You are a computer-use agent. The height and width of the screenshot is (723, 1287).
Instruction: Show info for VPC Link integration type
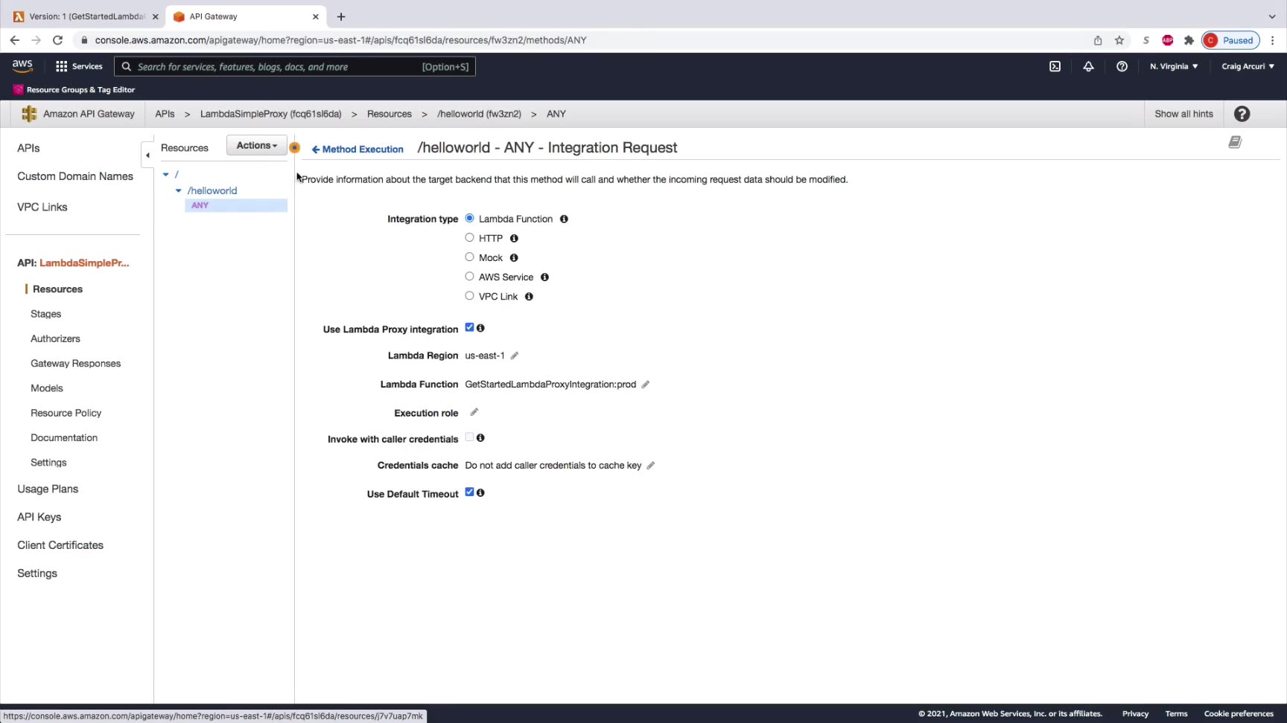point(529,296)
